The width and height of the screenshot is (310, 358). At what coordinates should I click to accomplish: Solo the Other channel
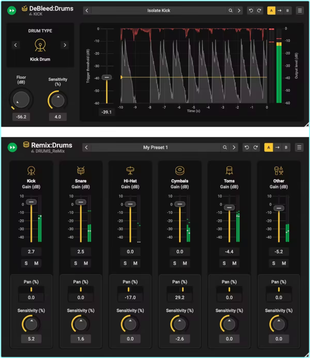point(274,263)
